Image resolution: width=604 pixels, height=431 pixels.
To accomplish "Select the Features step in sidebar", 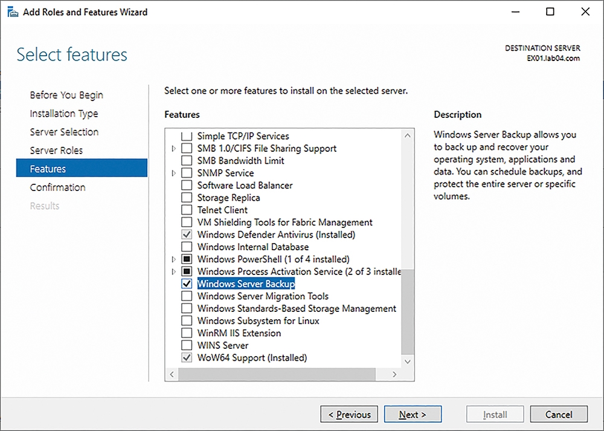I will pos(82,168).
